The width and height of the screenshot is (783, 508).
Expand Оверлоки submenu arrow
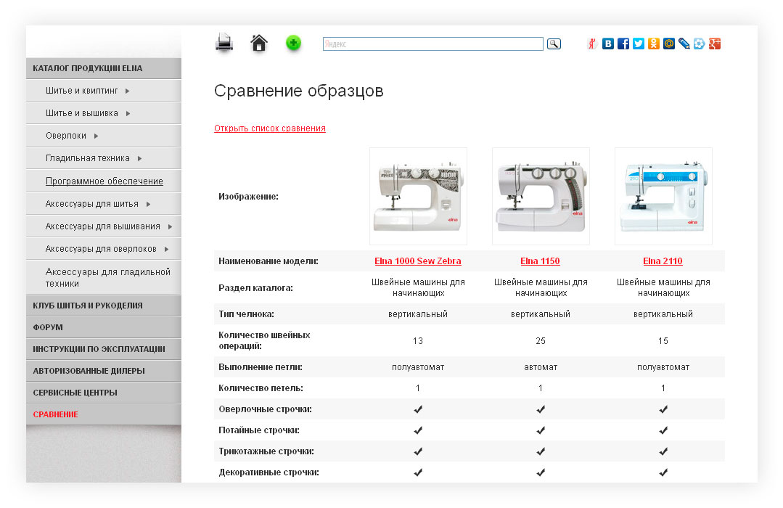tap(96, 136)
